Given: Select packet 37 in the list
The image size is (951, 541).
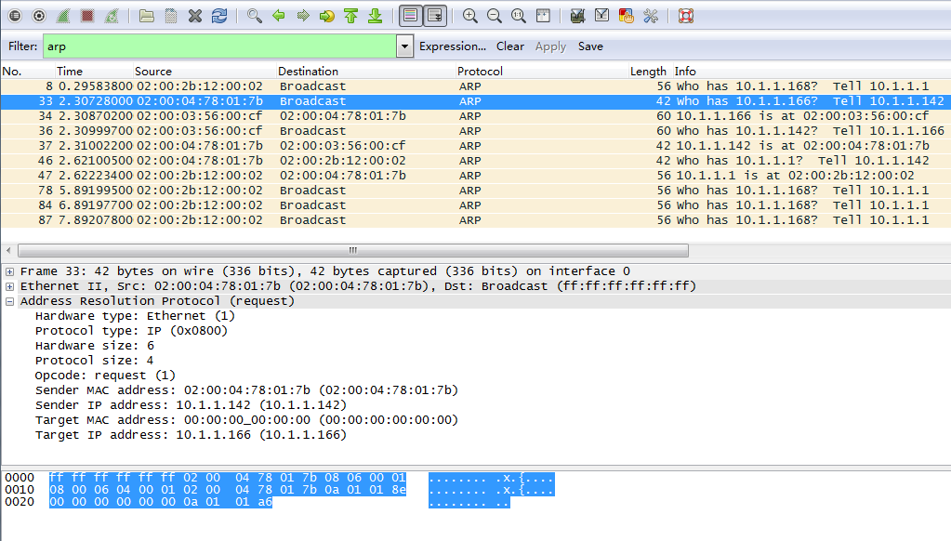Looking at the screenshot, I should point(476,146).
